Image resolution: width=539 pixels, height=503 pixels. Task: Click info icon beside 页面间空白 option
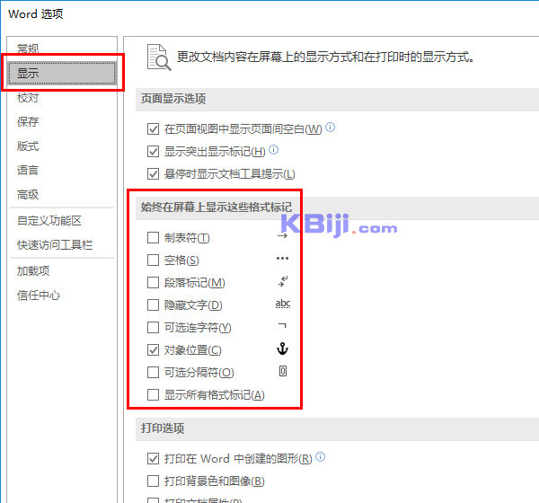pyautogui.click(x=330, y=128)
